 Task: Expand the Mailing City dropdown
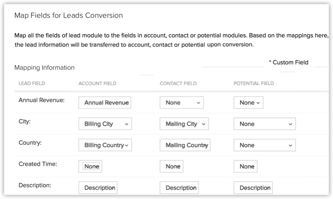pyautogui.click(x=184, y=124)
